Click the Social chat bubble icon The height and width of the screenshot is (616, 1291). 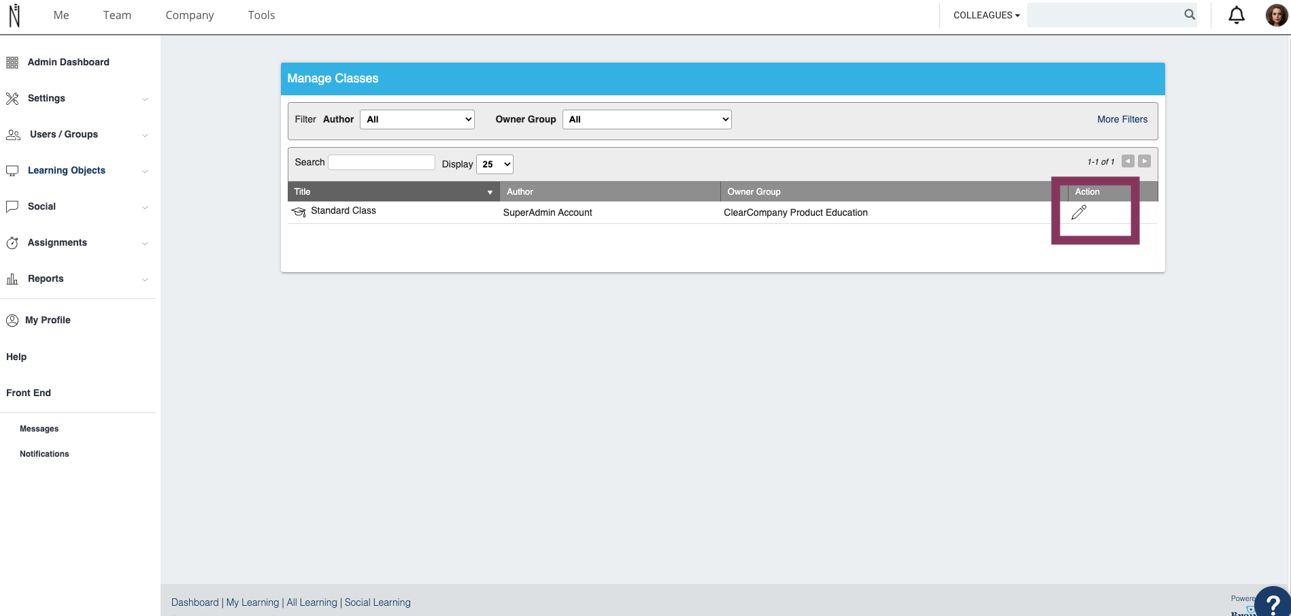coord(12,207)
